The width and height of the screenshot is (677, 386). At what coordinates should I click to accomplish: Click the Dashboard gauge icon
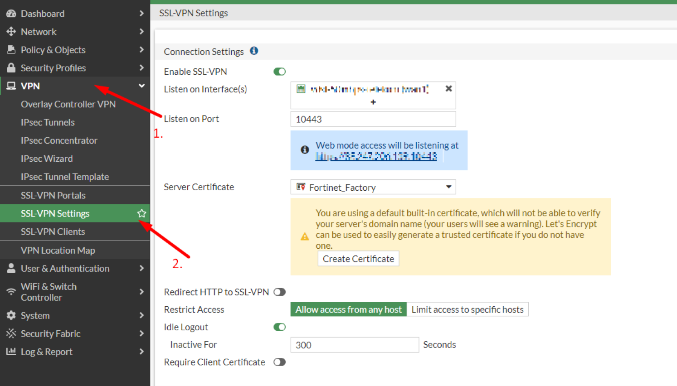point(11,14)
